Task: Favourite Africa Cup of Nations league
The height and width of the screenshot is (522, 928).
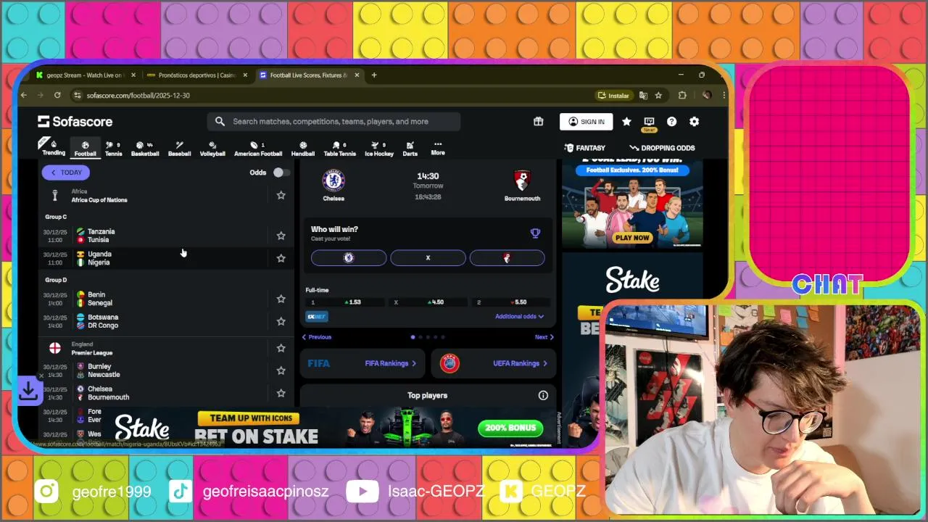Action: (x=281, y=195)
